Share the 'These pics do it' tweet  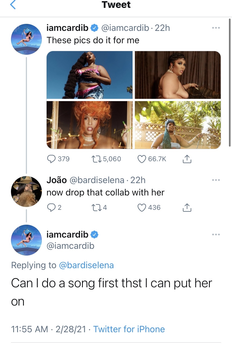pyautogui.click(x=187, y=159)
